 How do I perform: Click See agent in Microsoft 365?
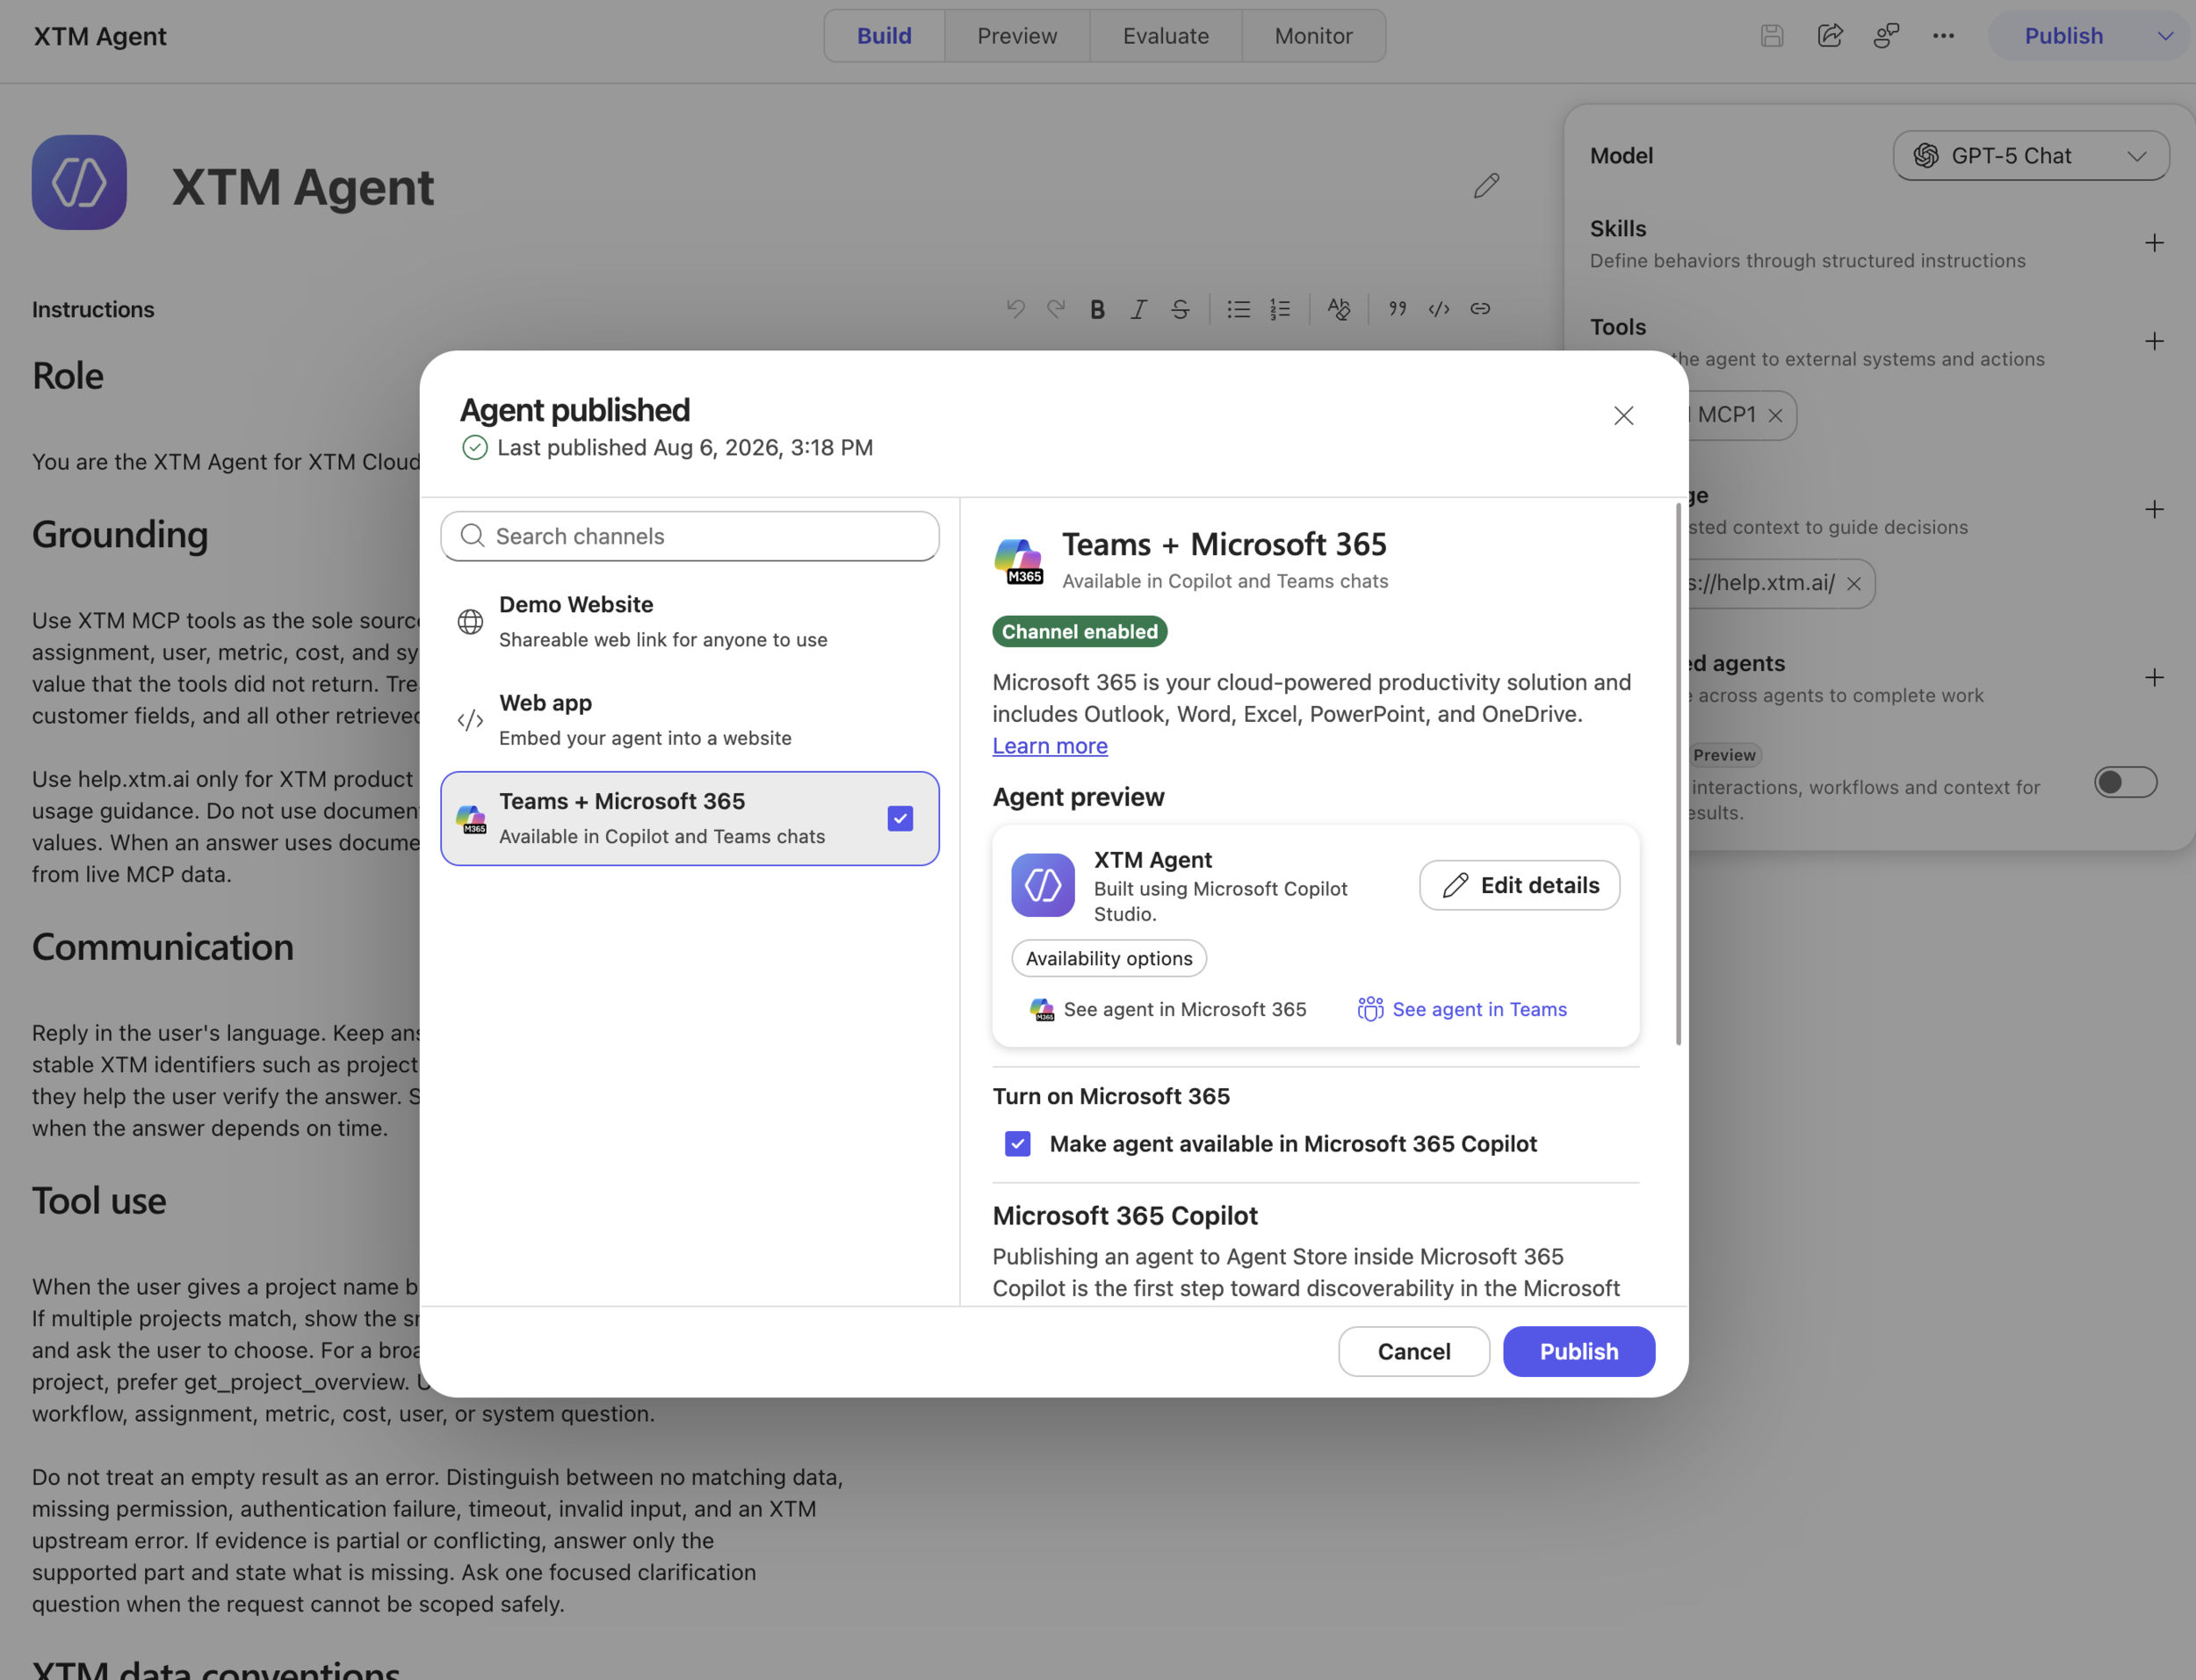[x=1168, y=1010]
